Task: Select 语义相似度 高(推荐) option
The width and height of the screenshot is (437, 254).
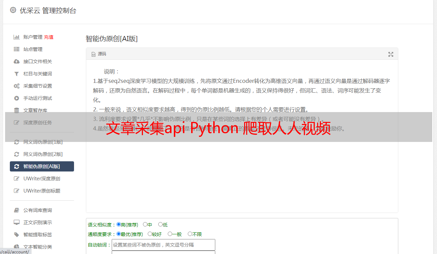Action: (119, 224)
